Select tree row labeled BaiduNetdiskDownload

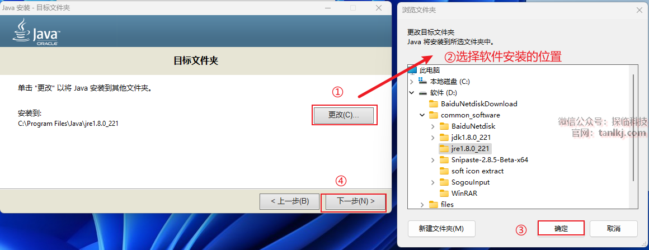pyautogui.click(x=473, y=104)
